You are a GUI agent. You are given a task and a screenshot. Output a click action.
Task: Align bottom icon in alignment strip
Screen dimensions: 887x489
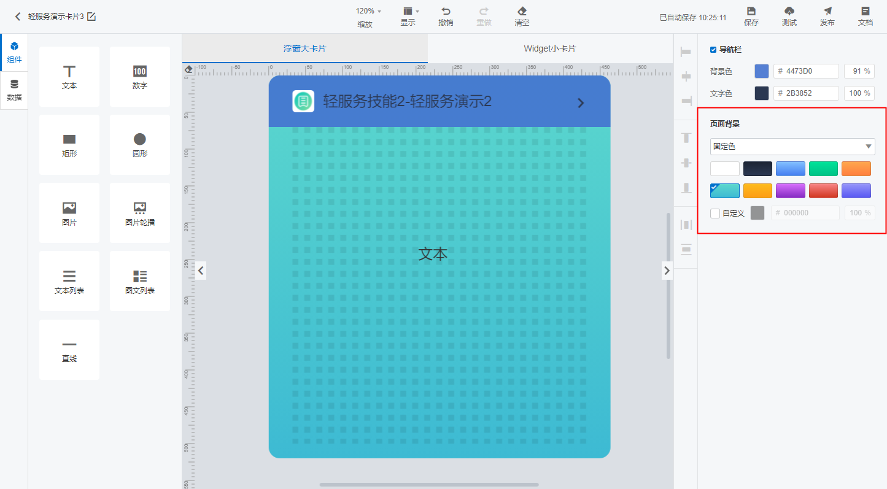click(x=686, y=188)
